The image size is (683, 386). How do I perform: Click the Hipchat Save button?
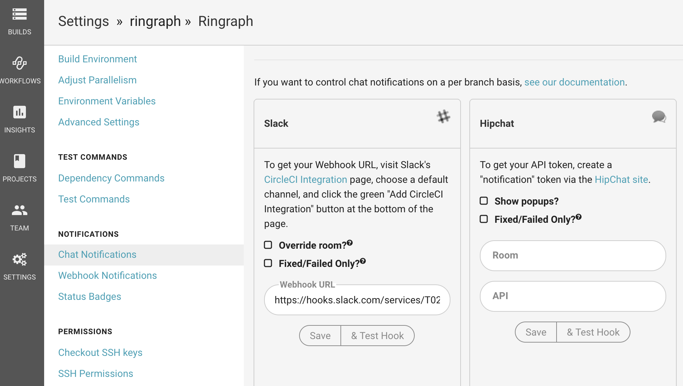pyautogui.click(x=536, y=332)
